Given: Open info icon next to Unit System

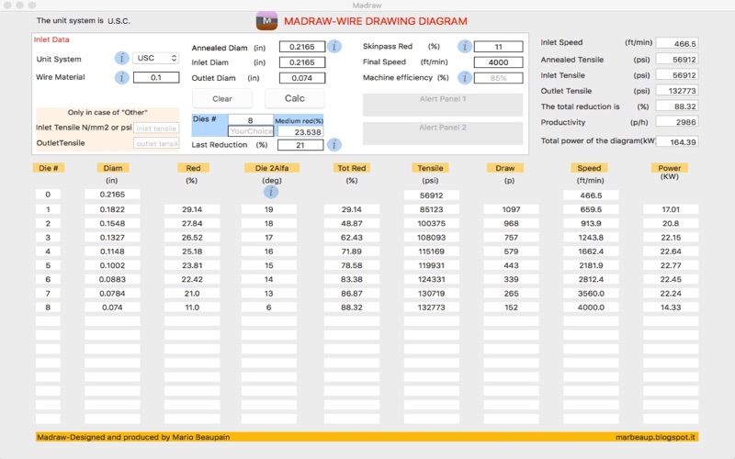Looking at the screenshot, I should click(122, 58).
